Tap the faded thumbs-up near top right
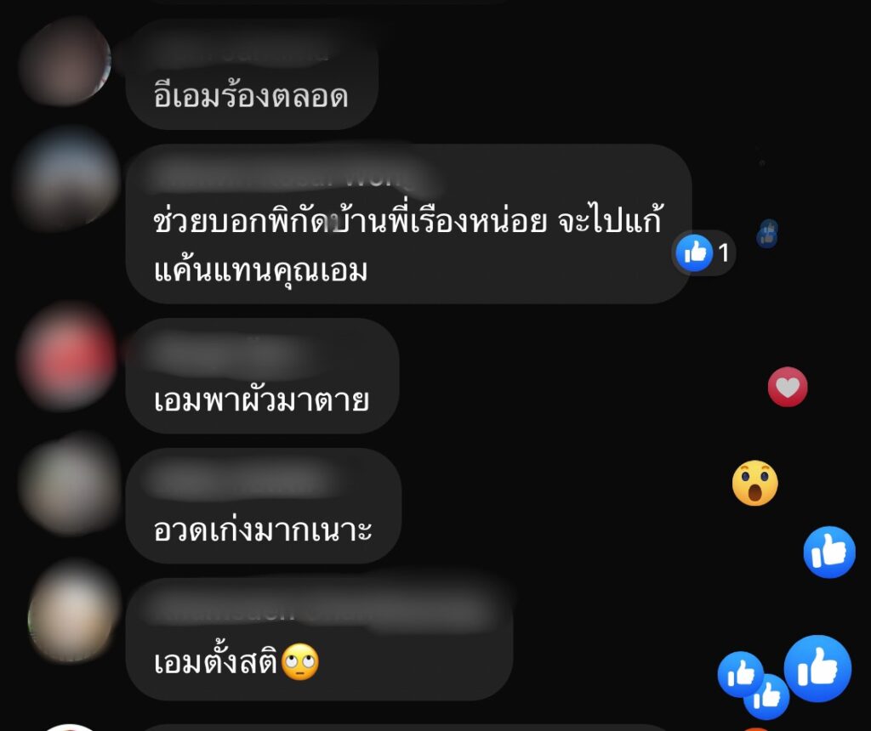 pos(767,233)
